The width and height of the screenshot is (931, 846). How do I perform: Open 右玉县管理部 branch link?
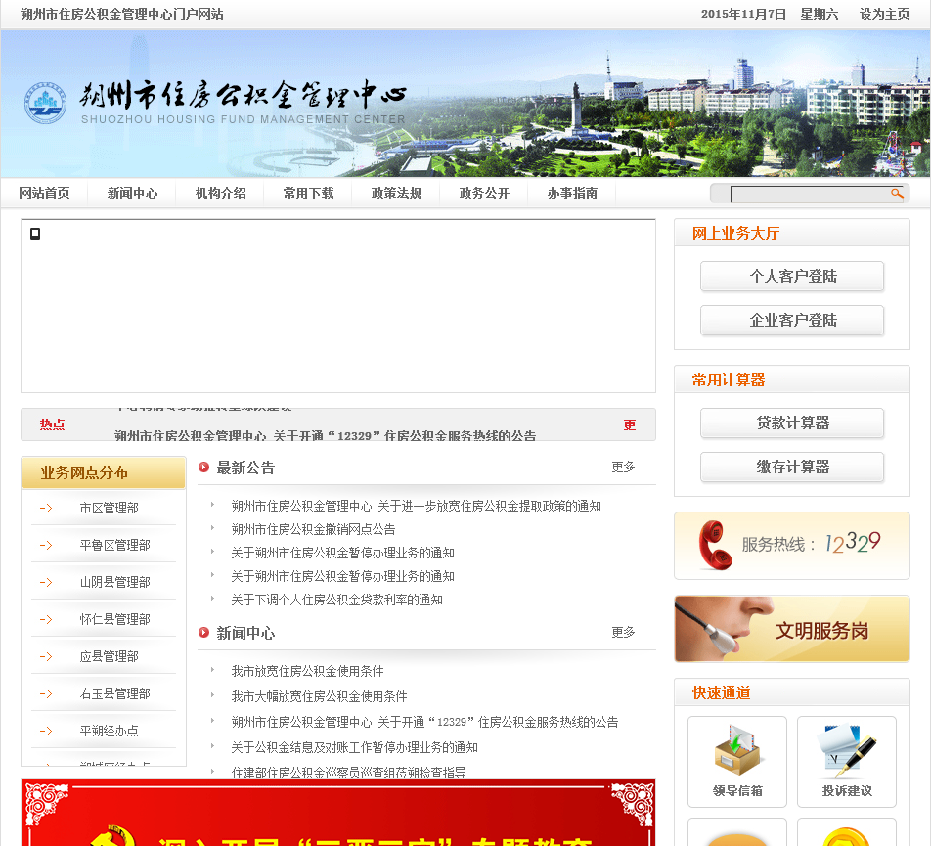(x=115, y=693)
